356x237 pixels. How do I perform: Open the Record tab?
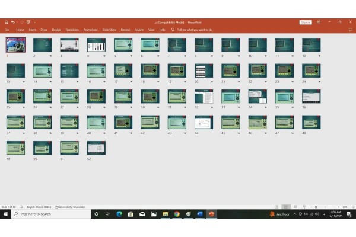[125, 30]
